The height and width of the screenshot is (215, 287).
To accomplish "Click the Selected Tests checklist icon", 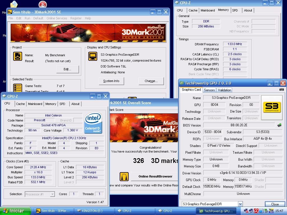I will [18, 88].
